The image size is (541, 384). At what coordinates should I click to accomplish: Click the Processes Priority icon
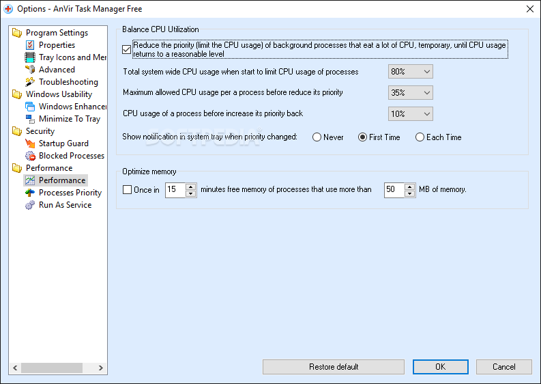pos(30,193)
